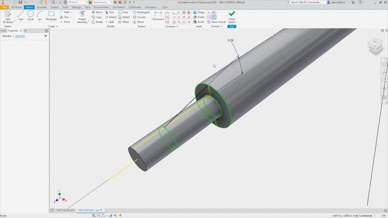Select the Trim tool
Viewport: 388px width, 218px height.
(110, 12)
